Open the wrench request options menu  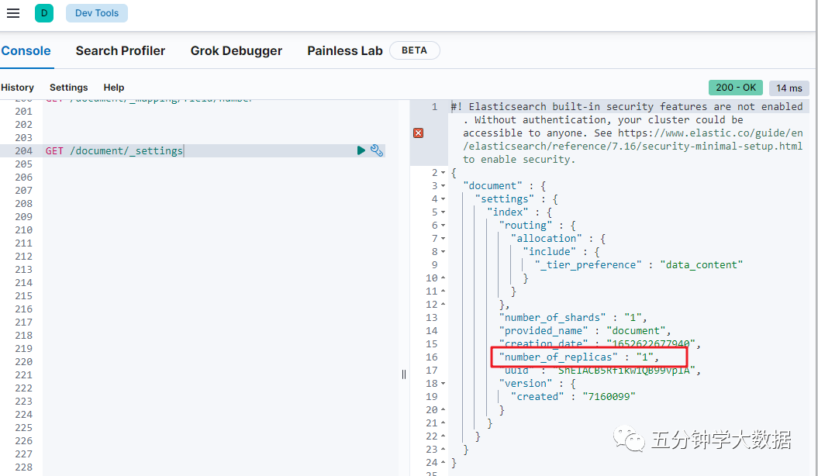377,150
